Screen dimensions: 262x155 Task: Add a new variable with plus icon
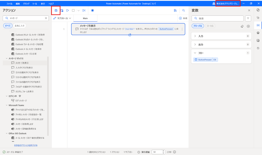[248, 26]
